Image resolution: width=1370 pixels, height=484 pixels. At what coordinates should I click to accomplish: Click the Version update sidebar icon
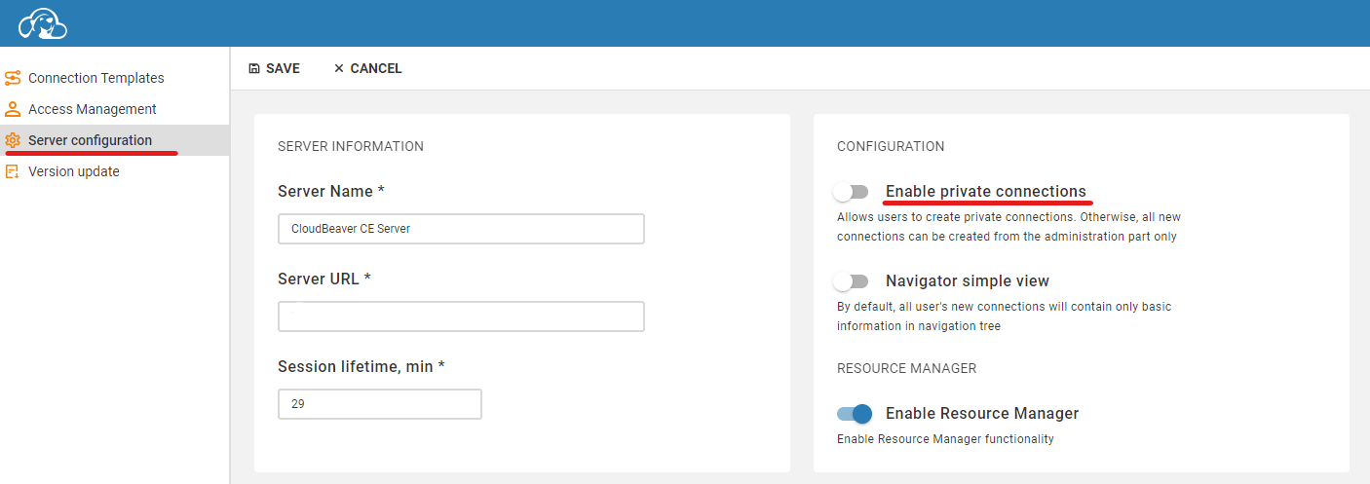(x=13, y=171)
